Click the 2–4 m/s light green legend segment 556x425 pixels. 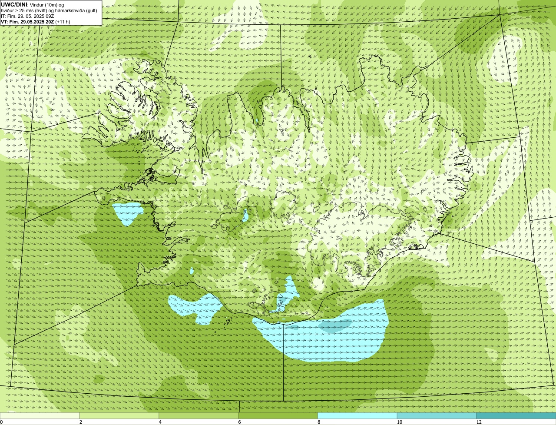point(119,416)
